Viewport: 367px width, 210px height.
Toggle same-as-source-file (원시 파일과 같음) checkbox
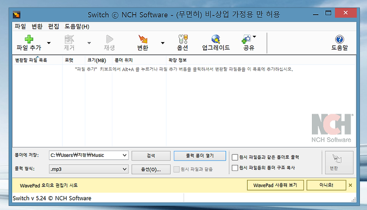click(177, 169)
